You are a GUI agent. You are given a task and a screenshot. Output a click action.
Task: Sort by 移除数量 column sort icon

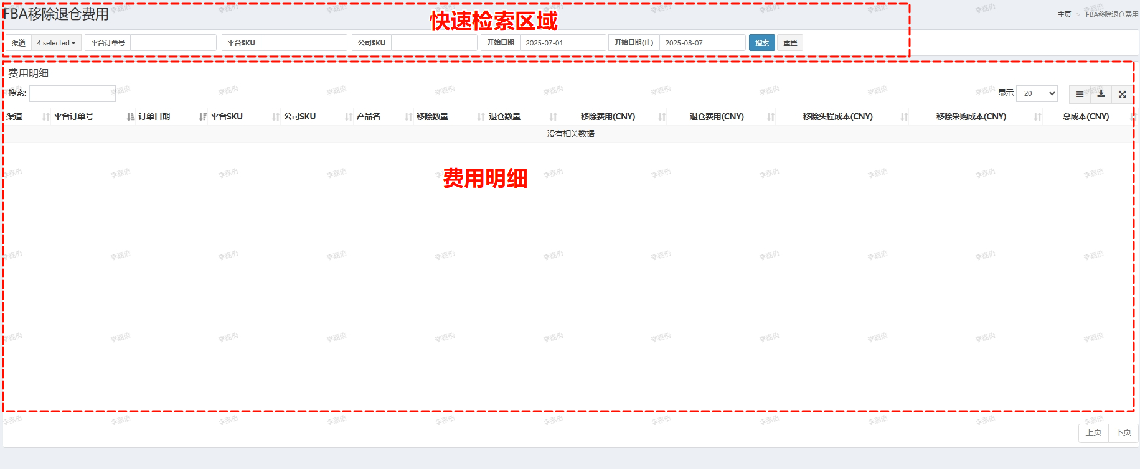coord(481,117)
